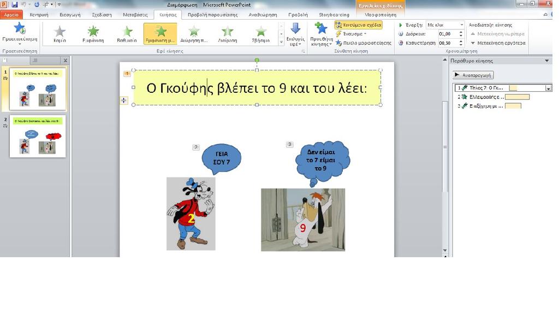Customize quick access toolbar dropdown arrow
This screenshot has width=559, height=314.
pos(59,5)
